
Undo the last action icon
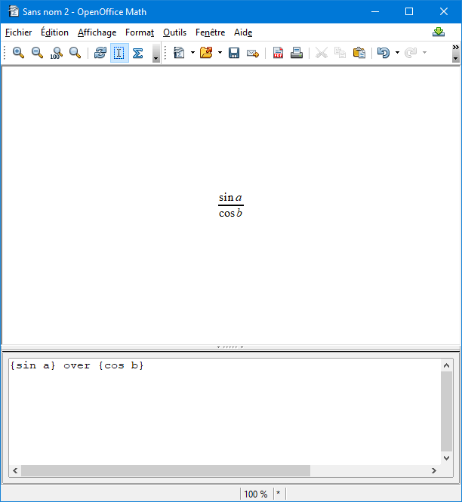click(383, 53)
